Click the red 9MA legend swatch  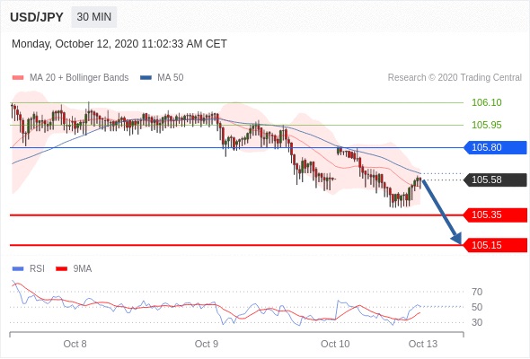61,269
